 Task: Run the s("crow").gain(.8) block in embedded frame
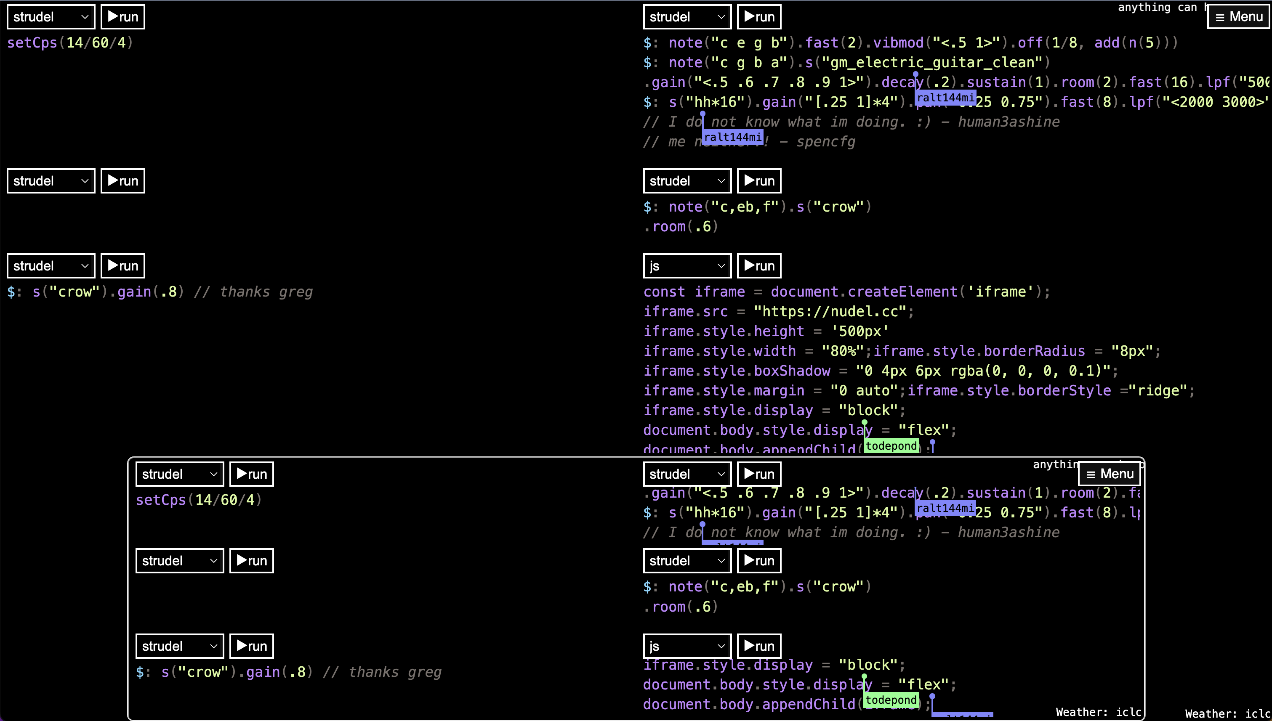point(252,646)
